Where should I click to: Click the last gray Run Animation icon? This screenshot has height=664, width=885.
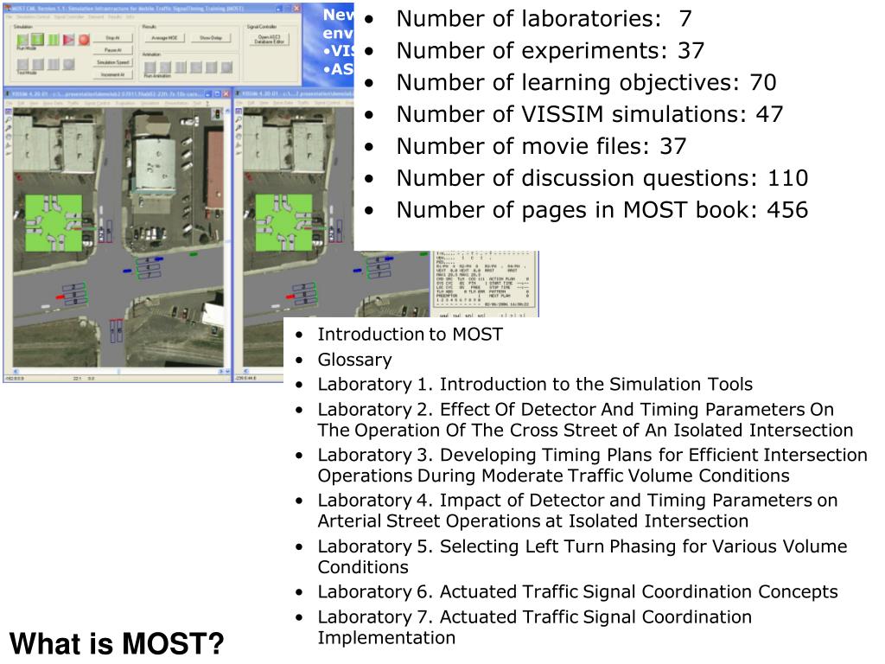226,67
